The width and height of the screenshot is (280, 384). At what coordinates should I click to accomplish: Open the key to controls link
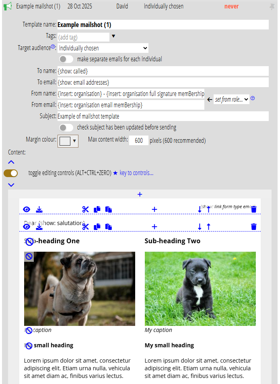pos(136,173)
